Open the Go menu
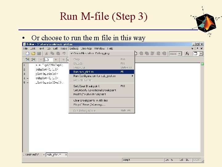 click(x=49, y=49)
